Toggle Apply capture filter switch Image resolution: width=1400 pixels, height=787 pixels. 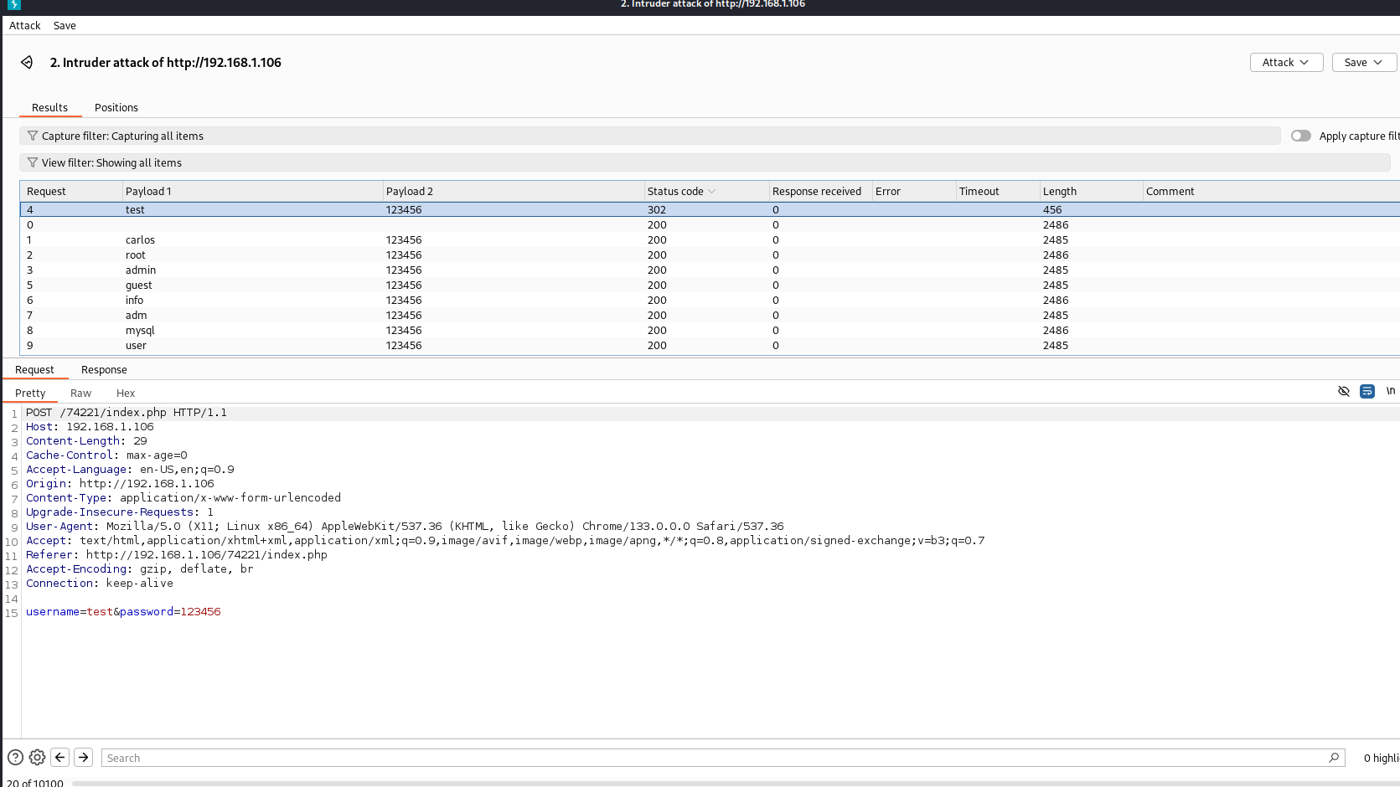tap(1300, 136)
